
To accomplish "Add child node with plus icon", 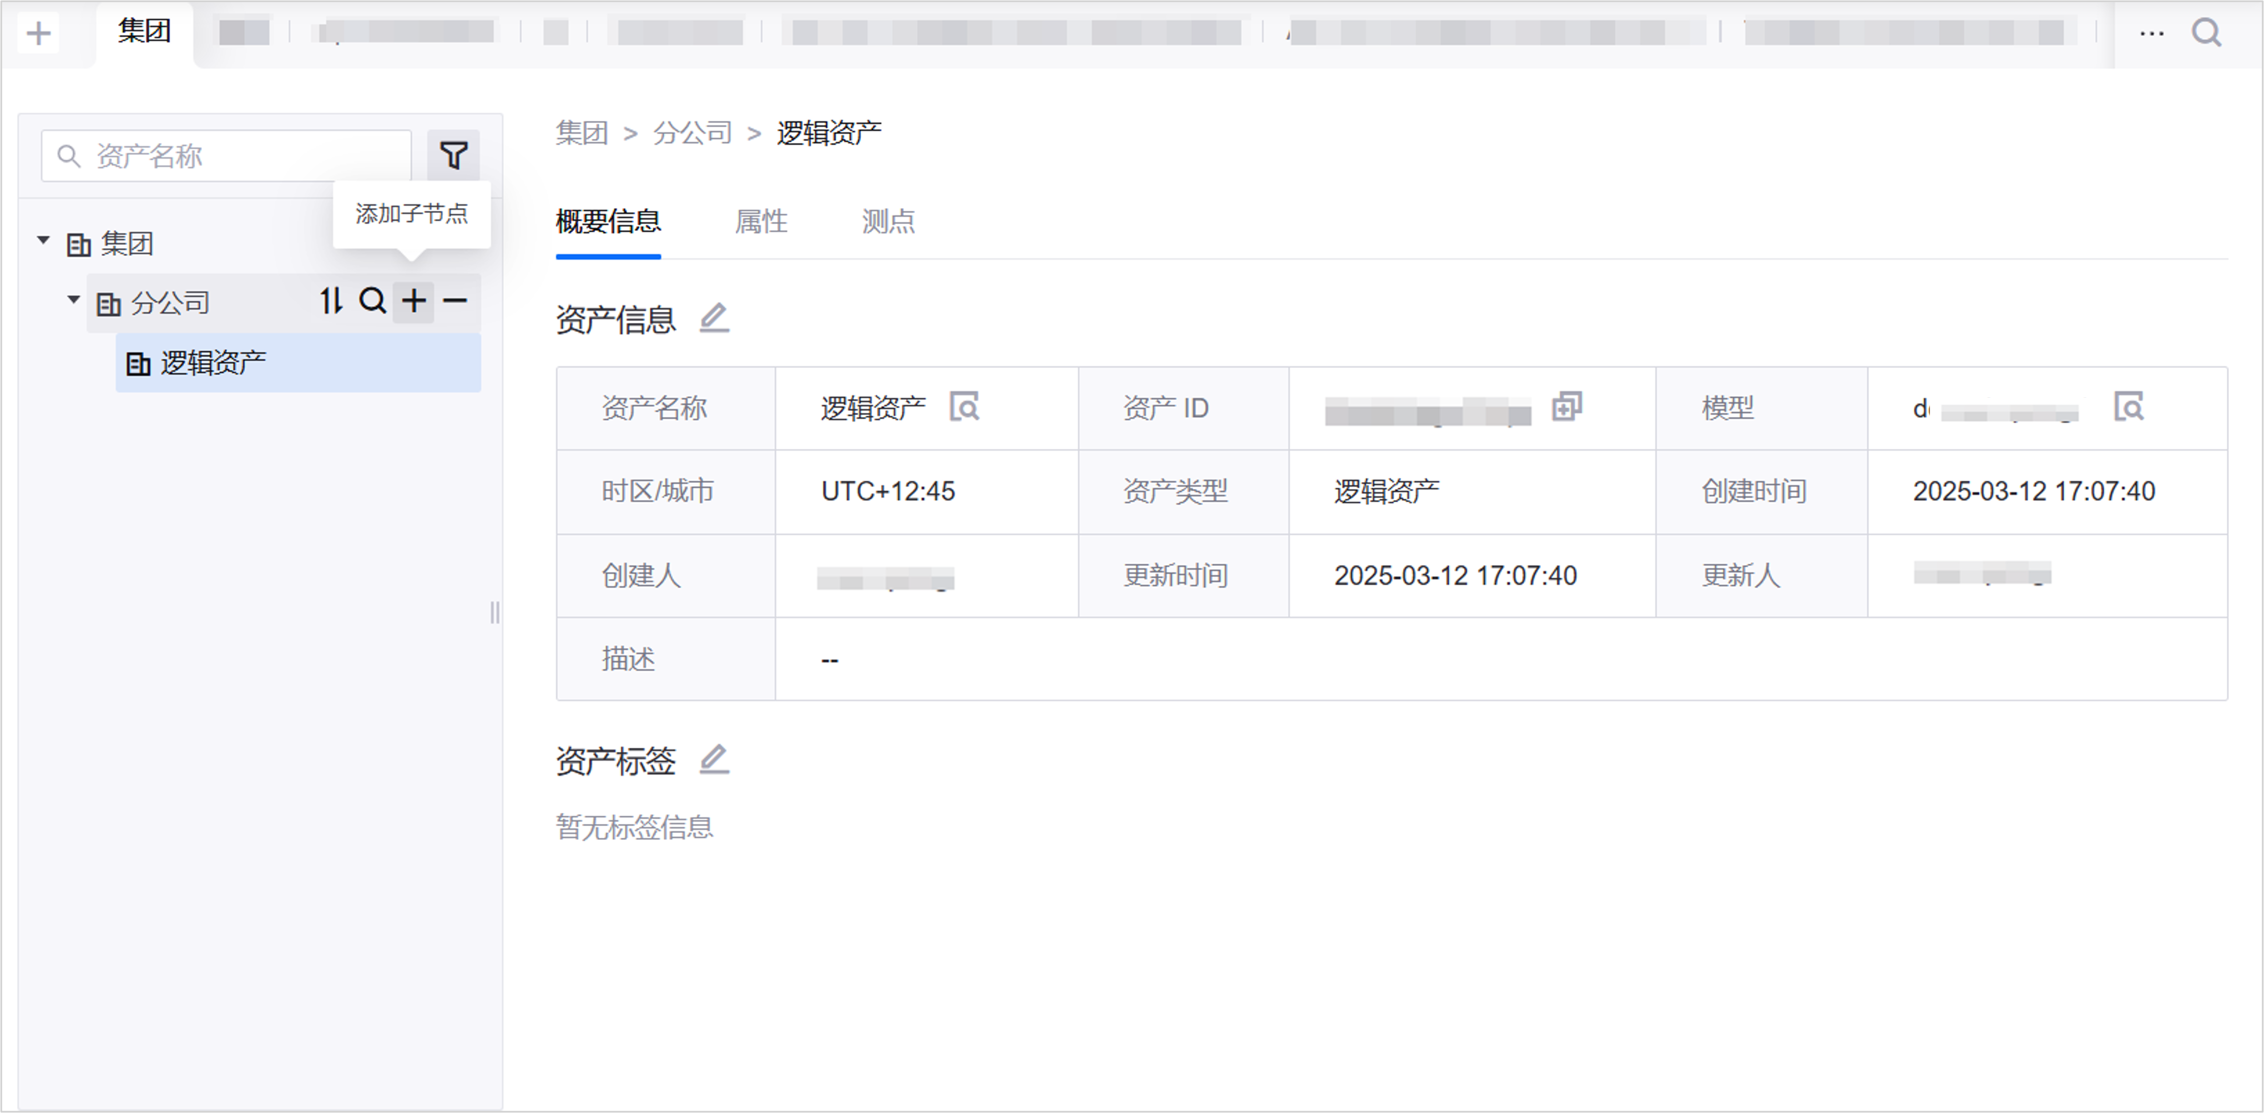I will coord(414,301).
